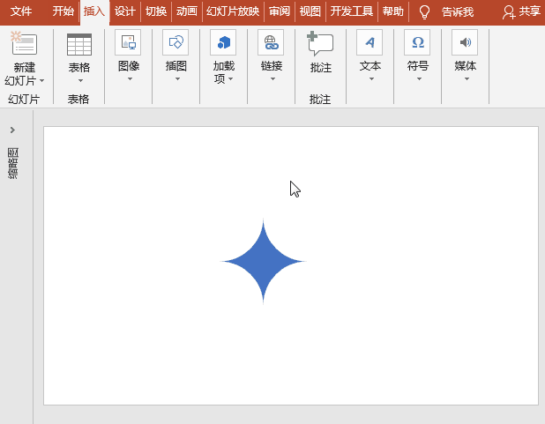
Task: Switch to the 设计 ribbon tab
Action: (125, 11)
